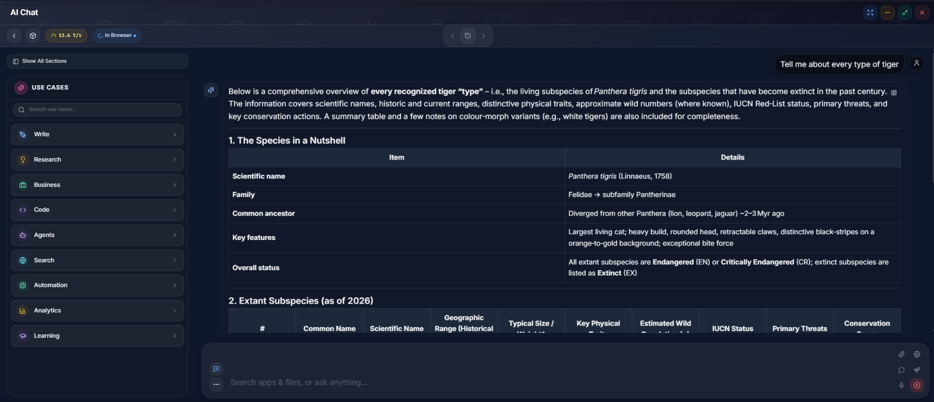This screenshot has height=402, width=934.
Task: Click the bar chart icon beside Analytics
Action: (x=23, y=311)
